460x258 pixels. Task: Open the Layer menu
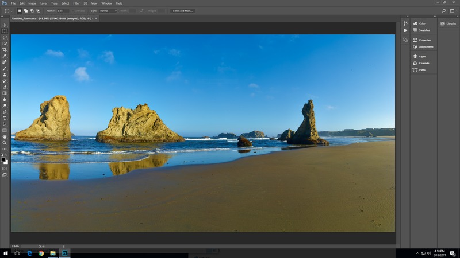pos(44,3)
